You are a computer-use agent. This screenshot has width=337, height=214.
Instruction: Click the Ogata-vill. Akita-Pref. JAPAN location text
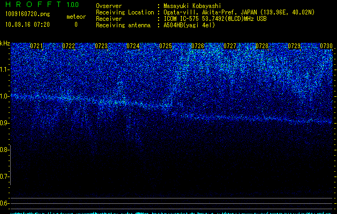click(x=239, y=12)
